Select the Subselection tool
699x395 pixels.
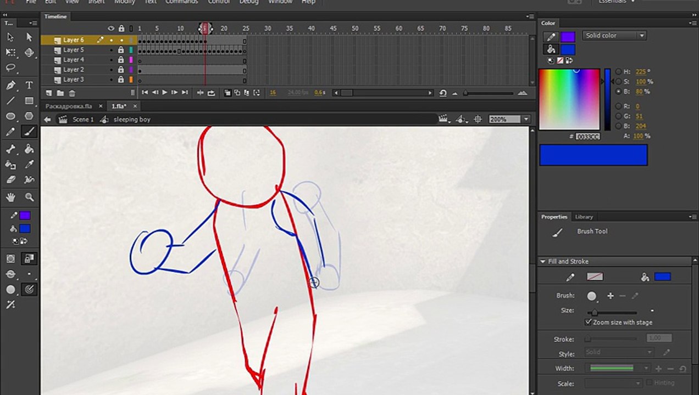coord(29,37)
